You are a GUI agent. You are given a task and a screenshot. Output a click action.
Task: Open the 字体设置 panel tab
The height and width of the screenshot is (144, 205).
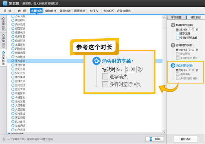[176, 17]
